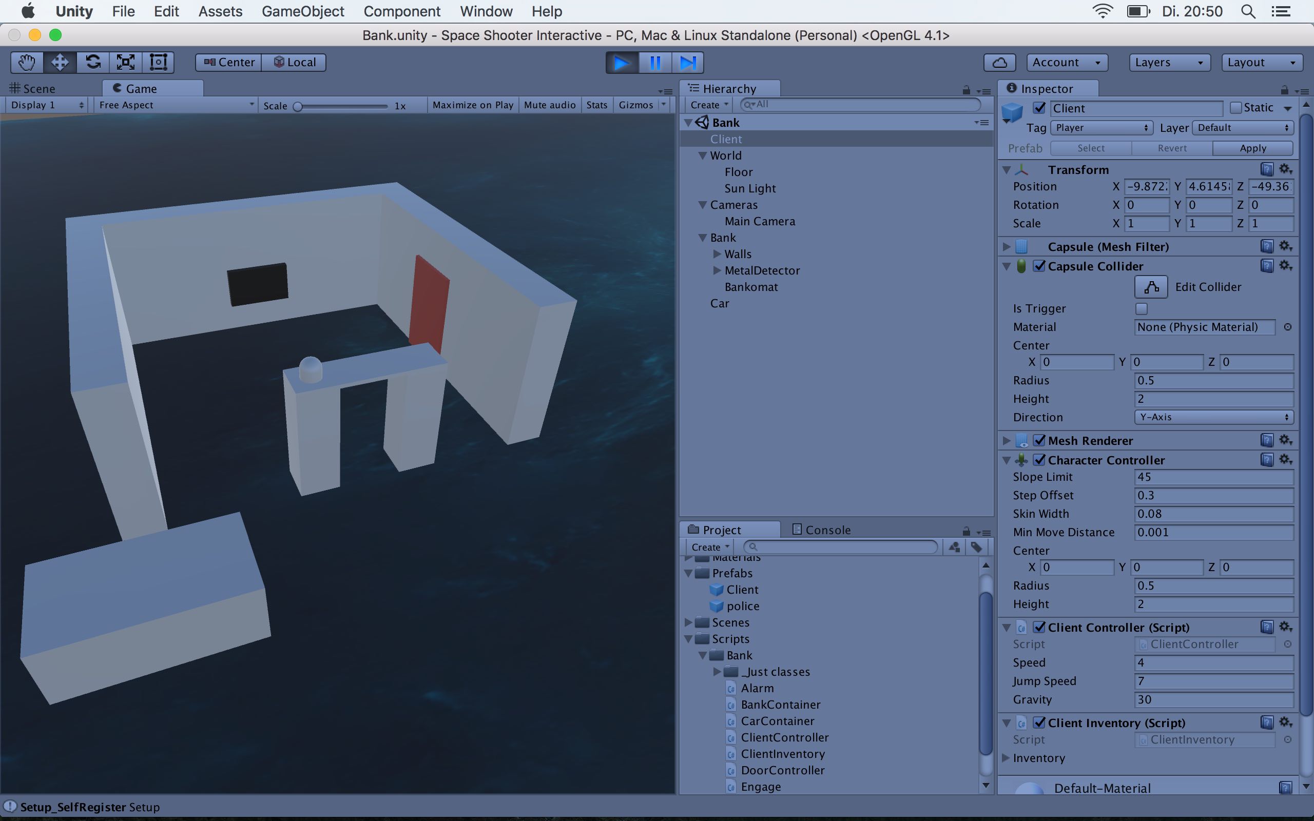Toggle Stats overlay button

[x=597, y=105]
